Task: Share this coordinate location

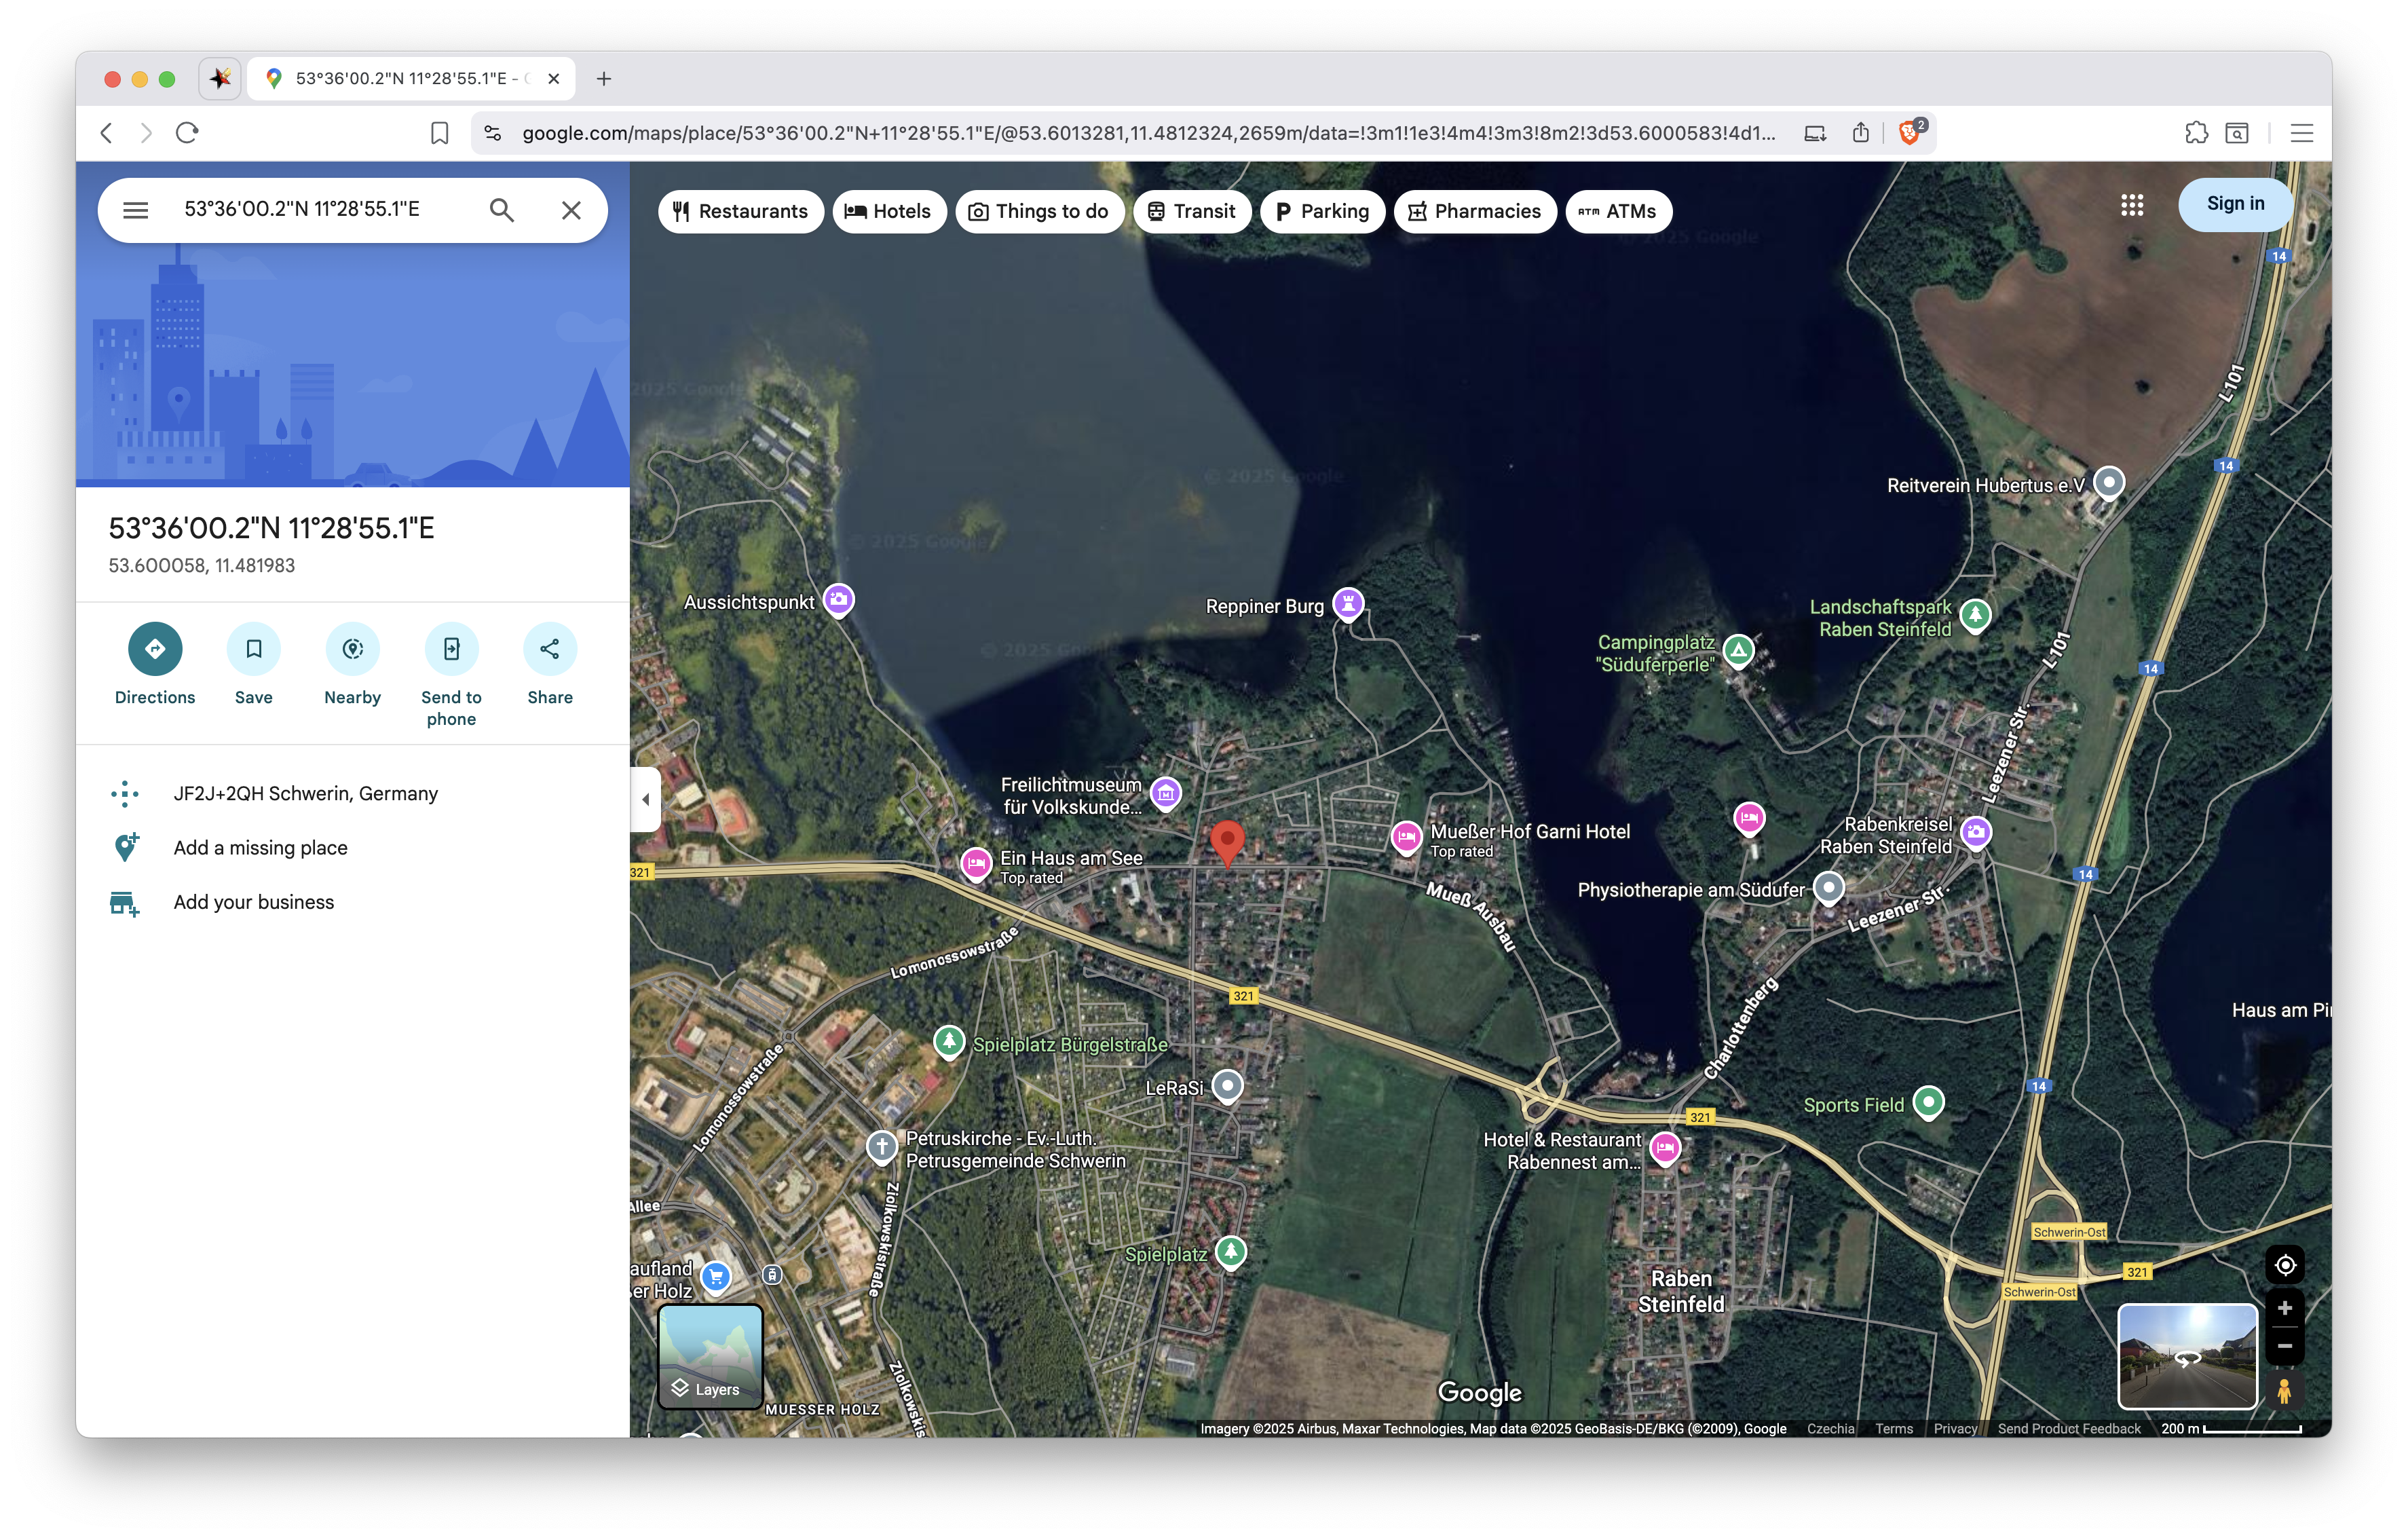Action: (x=550, y=649)
